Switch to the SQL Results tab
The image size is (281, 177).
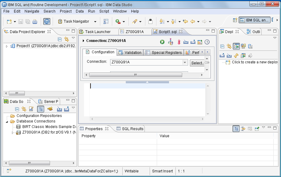[130, 129]
